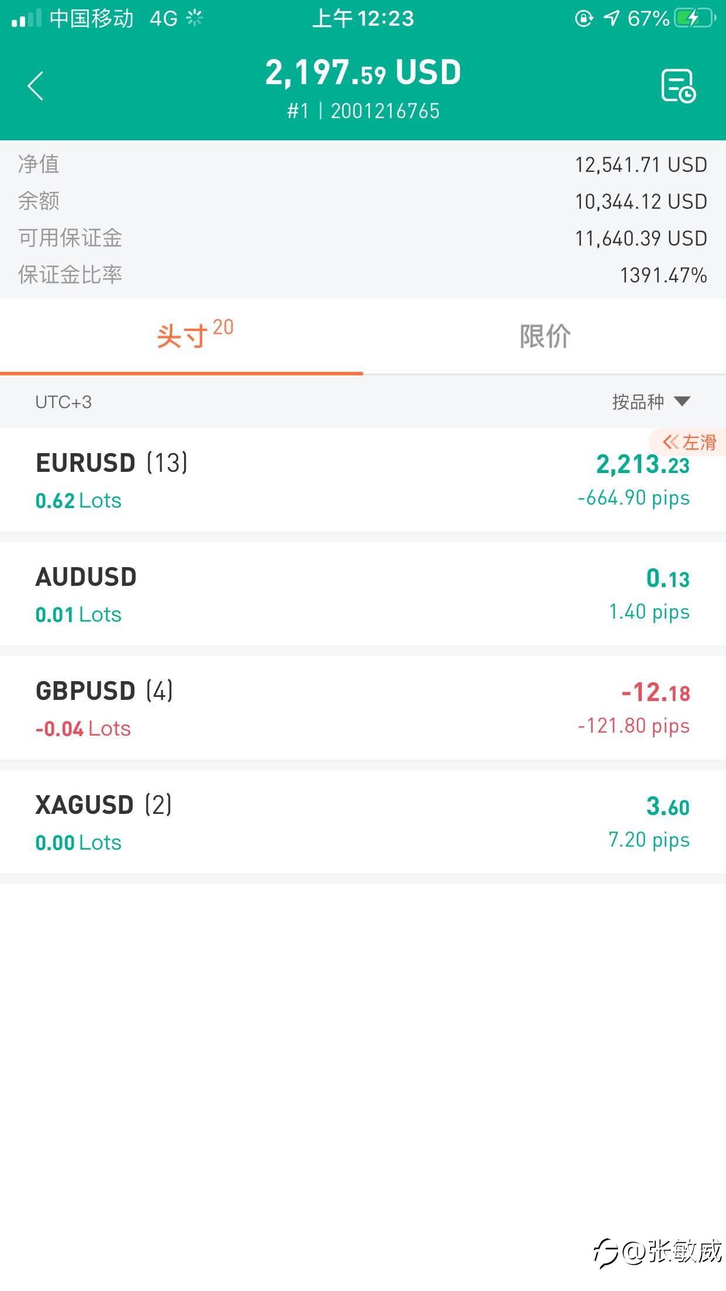Tap the 2,197.59 USD profit header
726x1291 pixels.
pos(362,73)
